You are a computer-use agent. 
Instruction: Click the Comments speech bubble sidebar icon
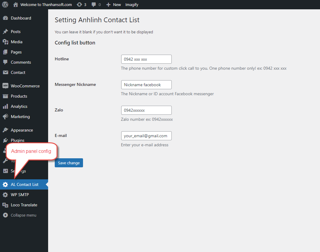[5, 62]
